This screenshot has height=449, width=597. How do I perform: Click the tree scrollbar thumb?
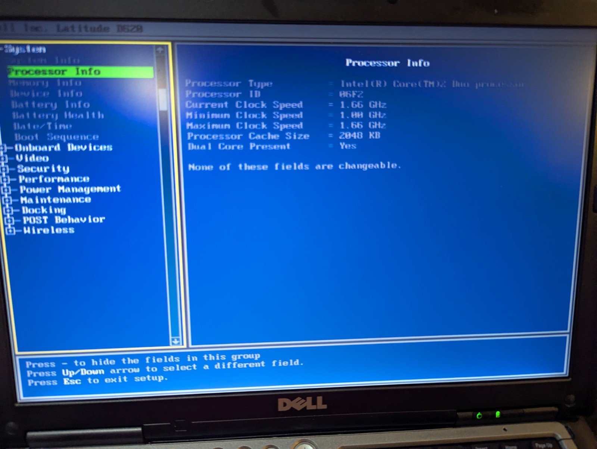pos(163,99)
